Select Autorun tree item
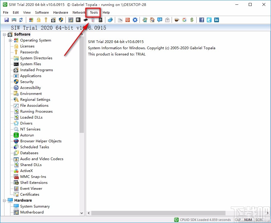Screen dimensions: 271x223 pos(27,135)
